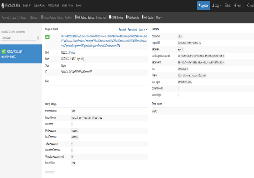Select the lowprofilecode value
The width and height of the screenshot is (254, 178).
pyautogui.click(x=87, y=118)
